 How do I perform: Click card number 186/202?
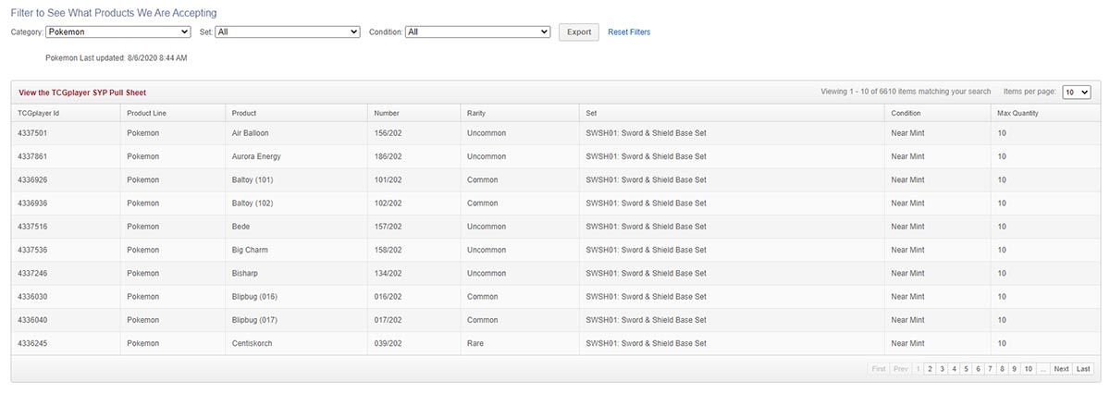point(388,156)
